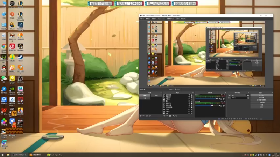Toggle visibility eye of the first source row
Image resolution: width=280 pixels, height=157 pixels.
point(189,95)
